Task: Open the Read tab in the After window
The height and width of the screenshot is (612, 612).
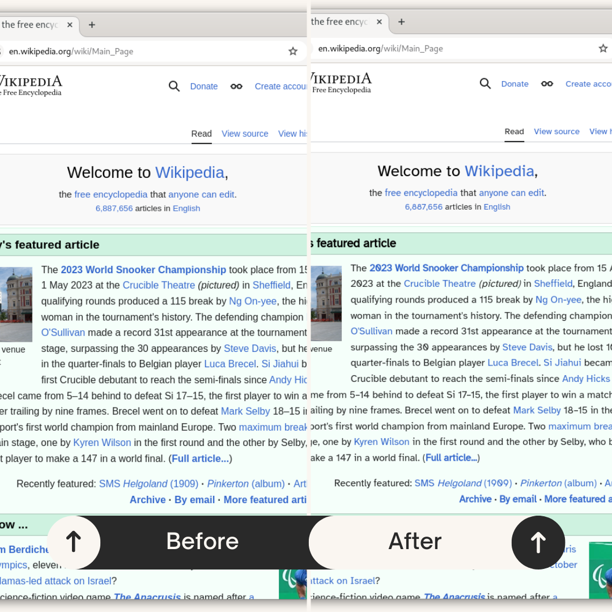Action: (514, 131)
